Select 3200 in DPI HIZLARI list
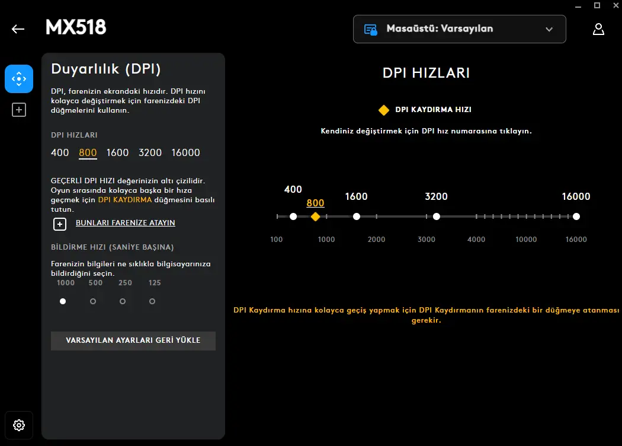Image resolution: width=622 pixels, height=446 pixels. tap(150, 152)
